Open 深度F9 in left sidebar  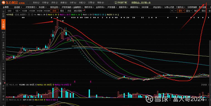coord(3,45)
